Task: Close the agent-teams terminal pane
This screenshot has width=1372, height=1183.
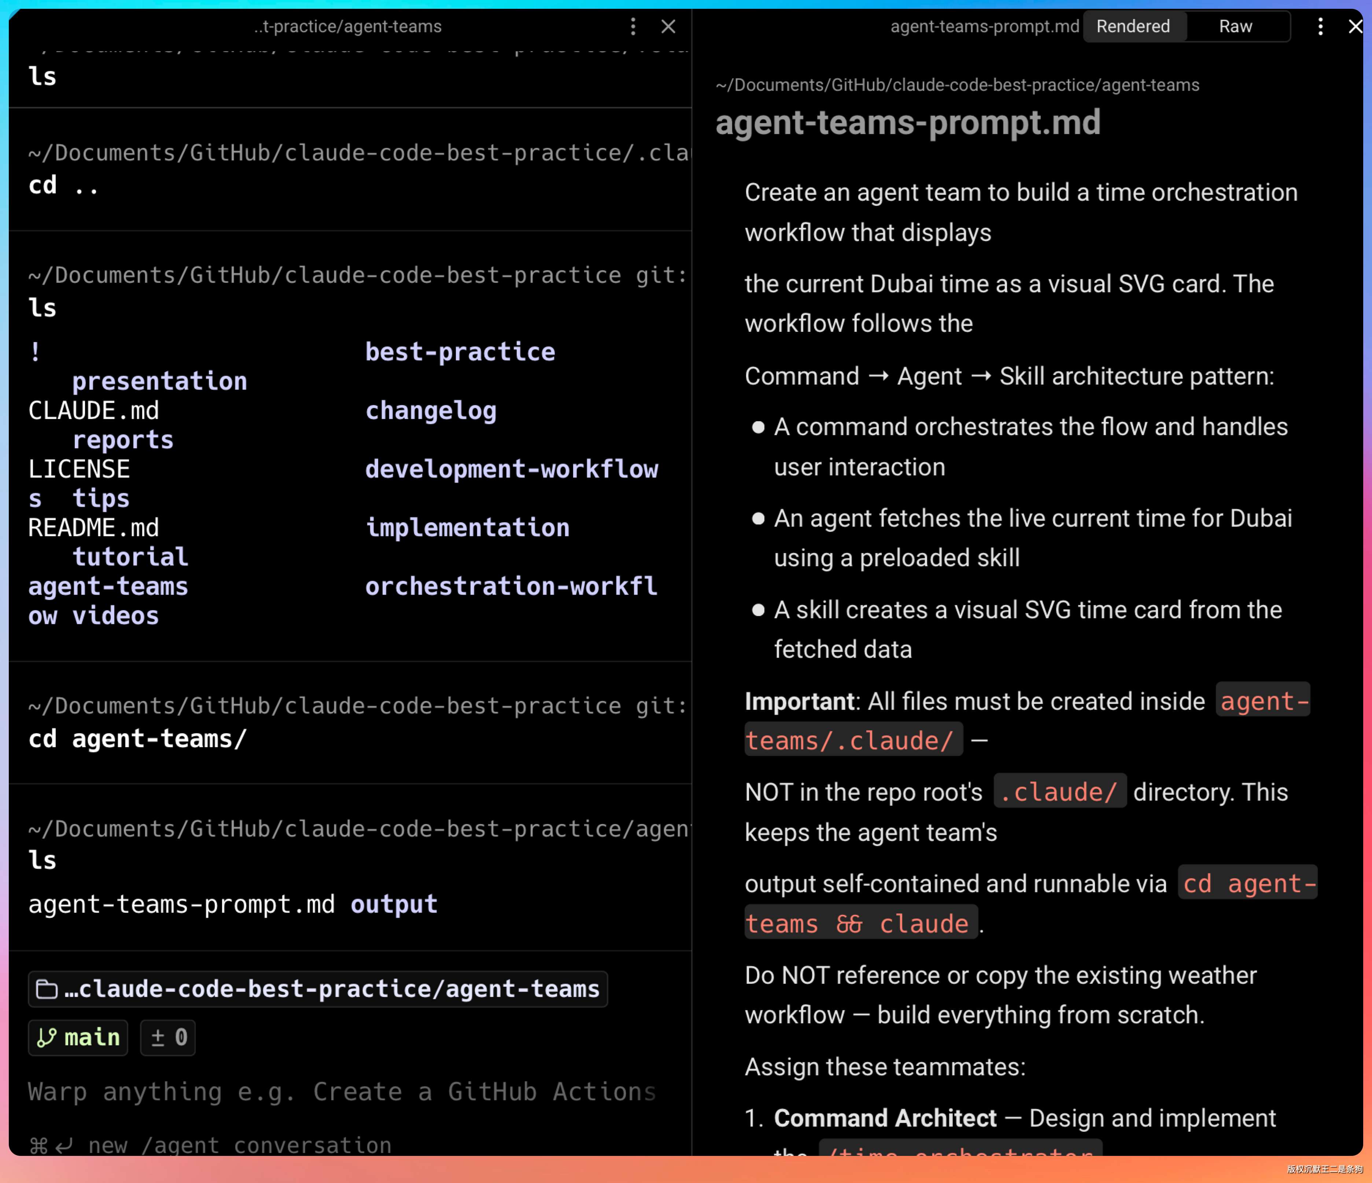Action: coord(668,26)
